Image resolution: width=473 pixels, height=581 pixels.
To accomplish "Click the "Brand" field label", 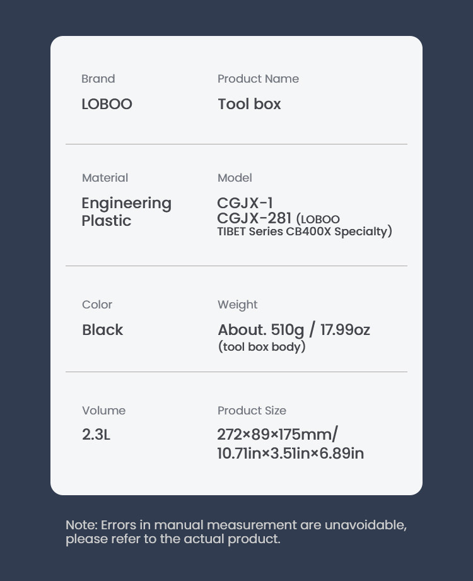I will point(98,79).
